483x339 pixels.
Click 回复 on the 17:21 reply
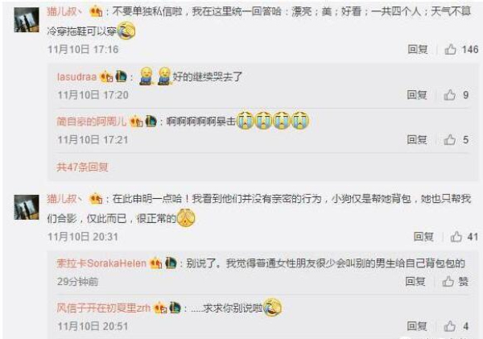(x=417, y=139)
